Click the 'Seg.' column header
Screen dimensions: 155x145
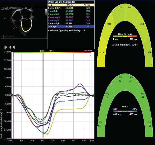pyautogui.click(x=50, y=5)
